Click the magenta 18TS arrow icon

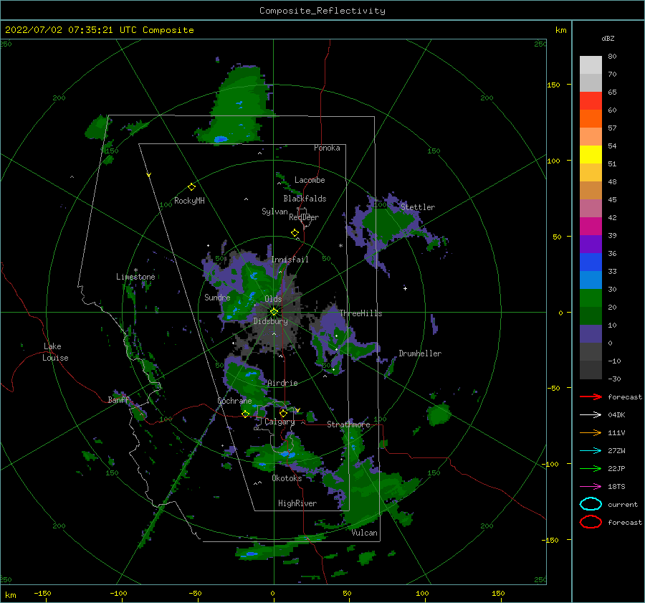(591, 487)
